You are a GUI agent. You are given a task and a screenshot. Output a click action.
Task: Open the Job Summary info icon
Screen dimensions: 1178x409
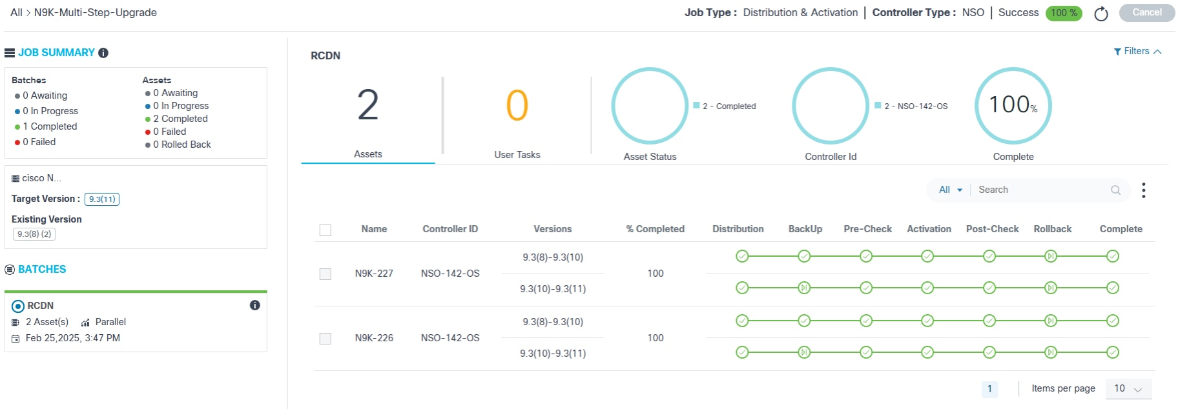pyautogui.click(x=103, y=53)
